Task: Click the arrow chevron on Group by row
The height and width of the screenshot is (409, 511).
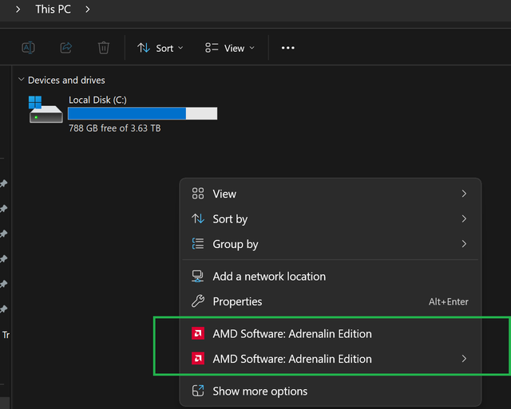Action: coord(464,244)
